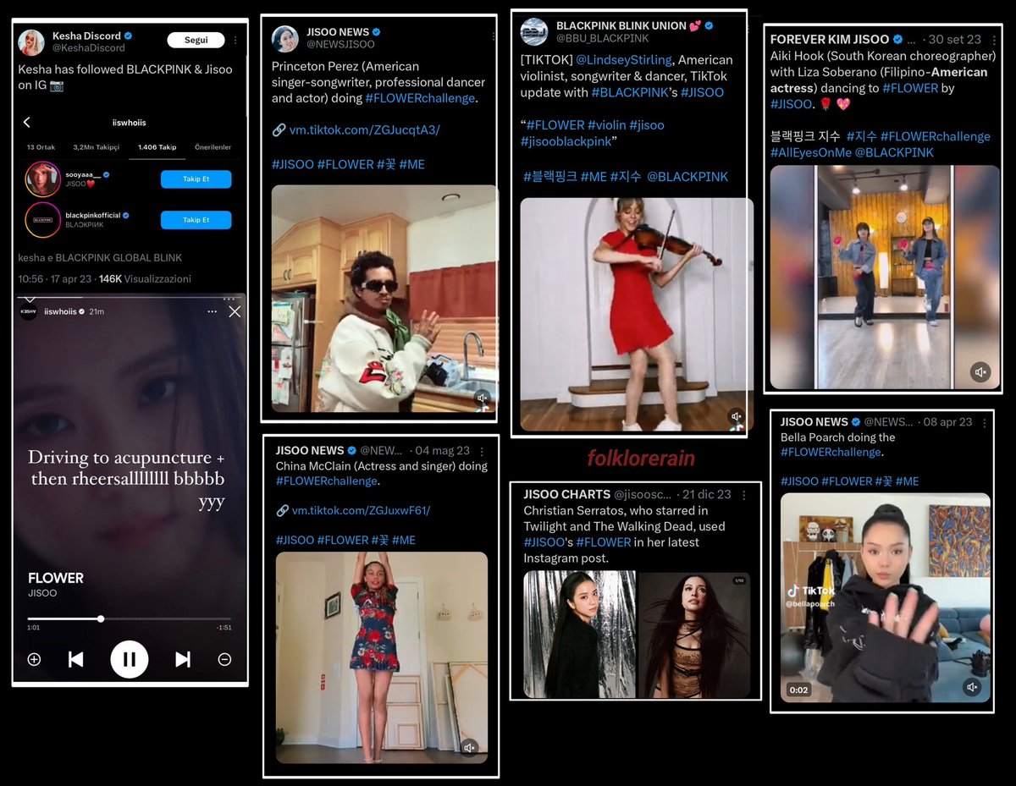
Task: Pause the FLOWER track by JISOO
Action: click(x=129, y=659)
